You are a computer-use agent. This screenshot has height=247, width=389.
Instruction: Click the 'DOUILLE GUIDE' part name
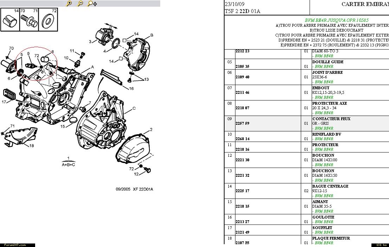328,62
